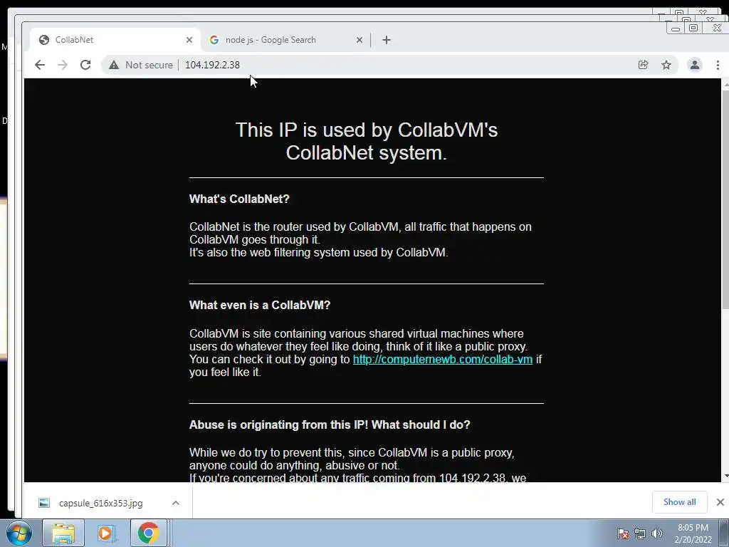The image size is (729, 547).
Task: Minimize the front Chrome window
Action: pos(676,28)
